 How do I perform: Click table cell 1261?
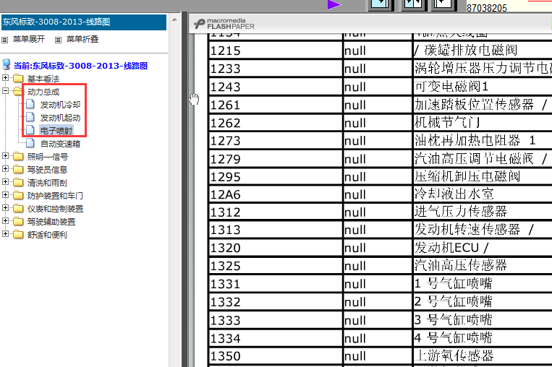click(x=276, y=105)
